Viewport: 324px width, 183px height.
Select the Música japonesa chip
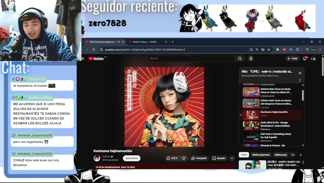[x=261, y=155]
